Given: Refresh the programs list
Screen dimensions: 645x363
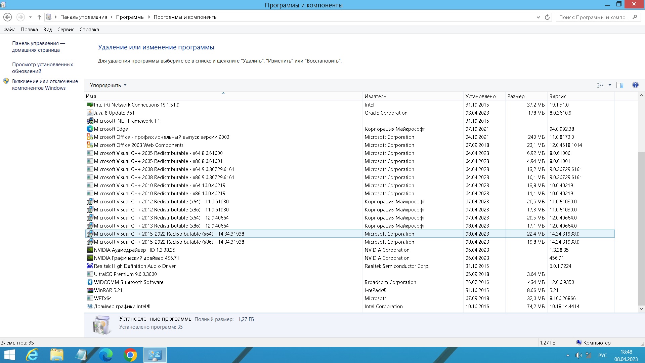Looking at the screenshot, I should [547, 17].
